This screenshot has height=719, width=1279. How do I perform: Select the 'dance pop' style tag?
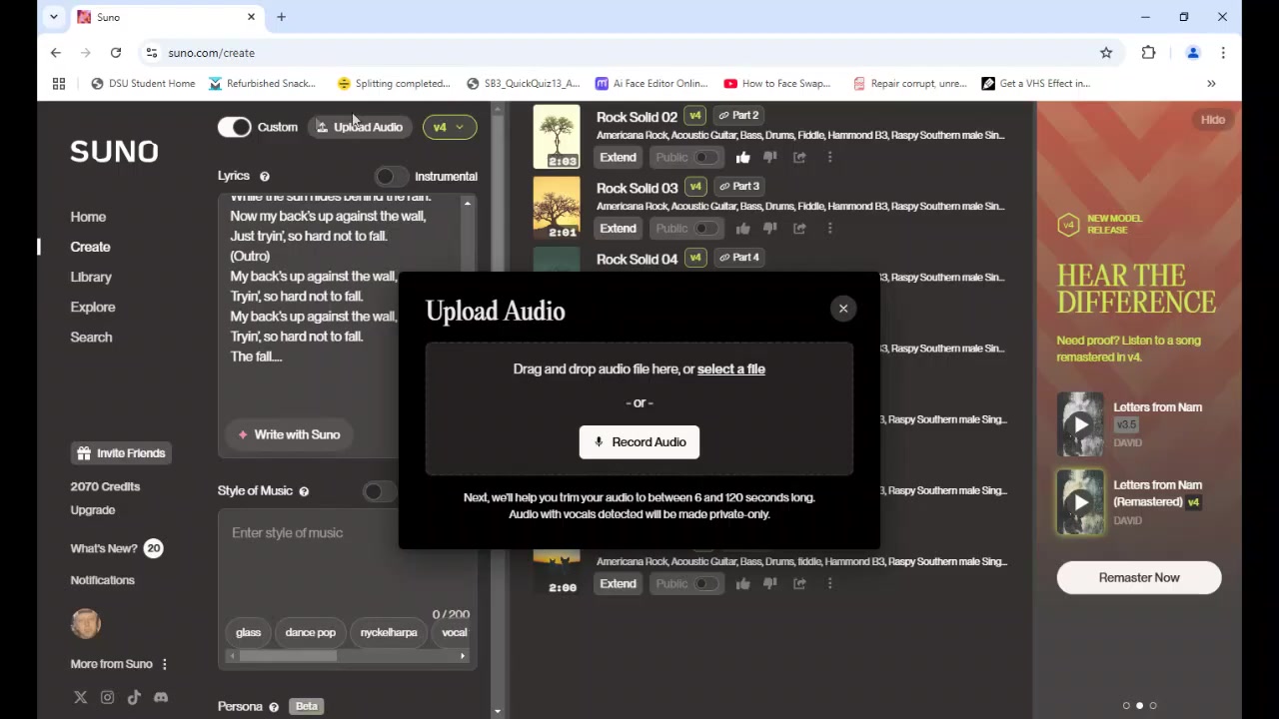pos(311,632)
